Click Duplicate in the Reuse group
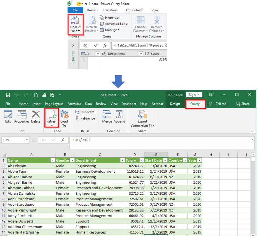The image size is (258, 236). [x=85, y=112]
